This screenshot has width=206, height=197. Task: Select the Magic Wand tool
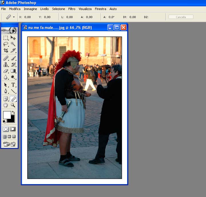[13, 44]
